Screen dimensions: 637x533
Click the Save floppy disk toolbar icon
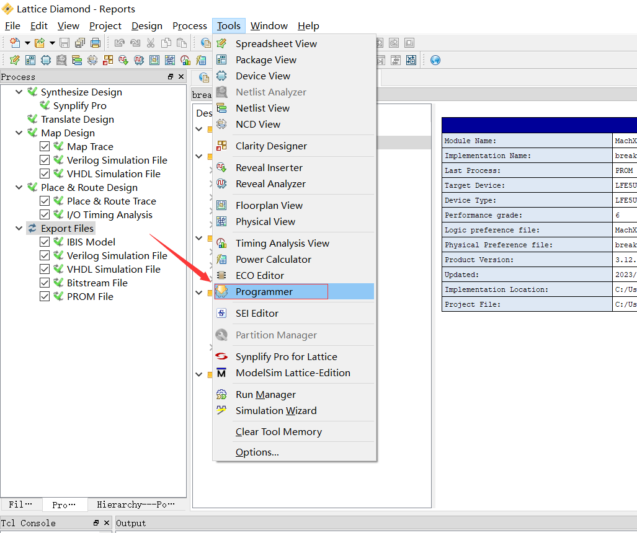pyautogui.click(x=65, y=43)
